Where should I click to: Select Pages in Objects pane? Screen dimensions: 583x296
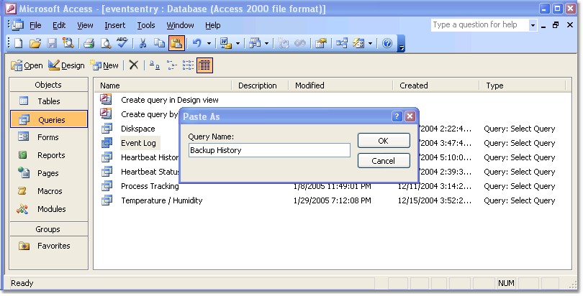(x=49, y=173)
